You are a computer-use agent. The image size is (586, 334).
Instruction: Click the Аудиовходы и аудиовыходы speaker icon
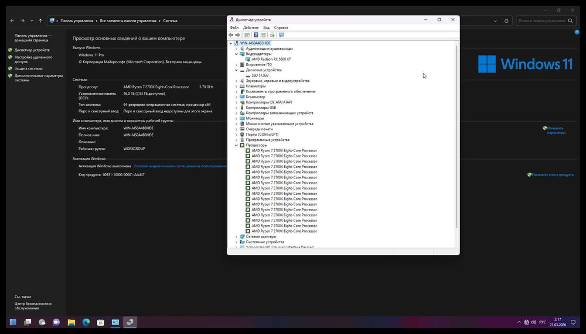coord(242,49)
